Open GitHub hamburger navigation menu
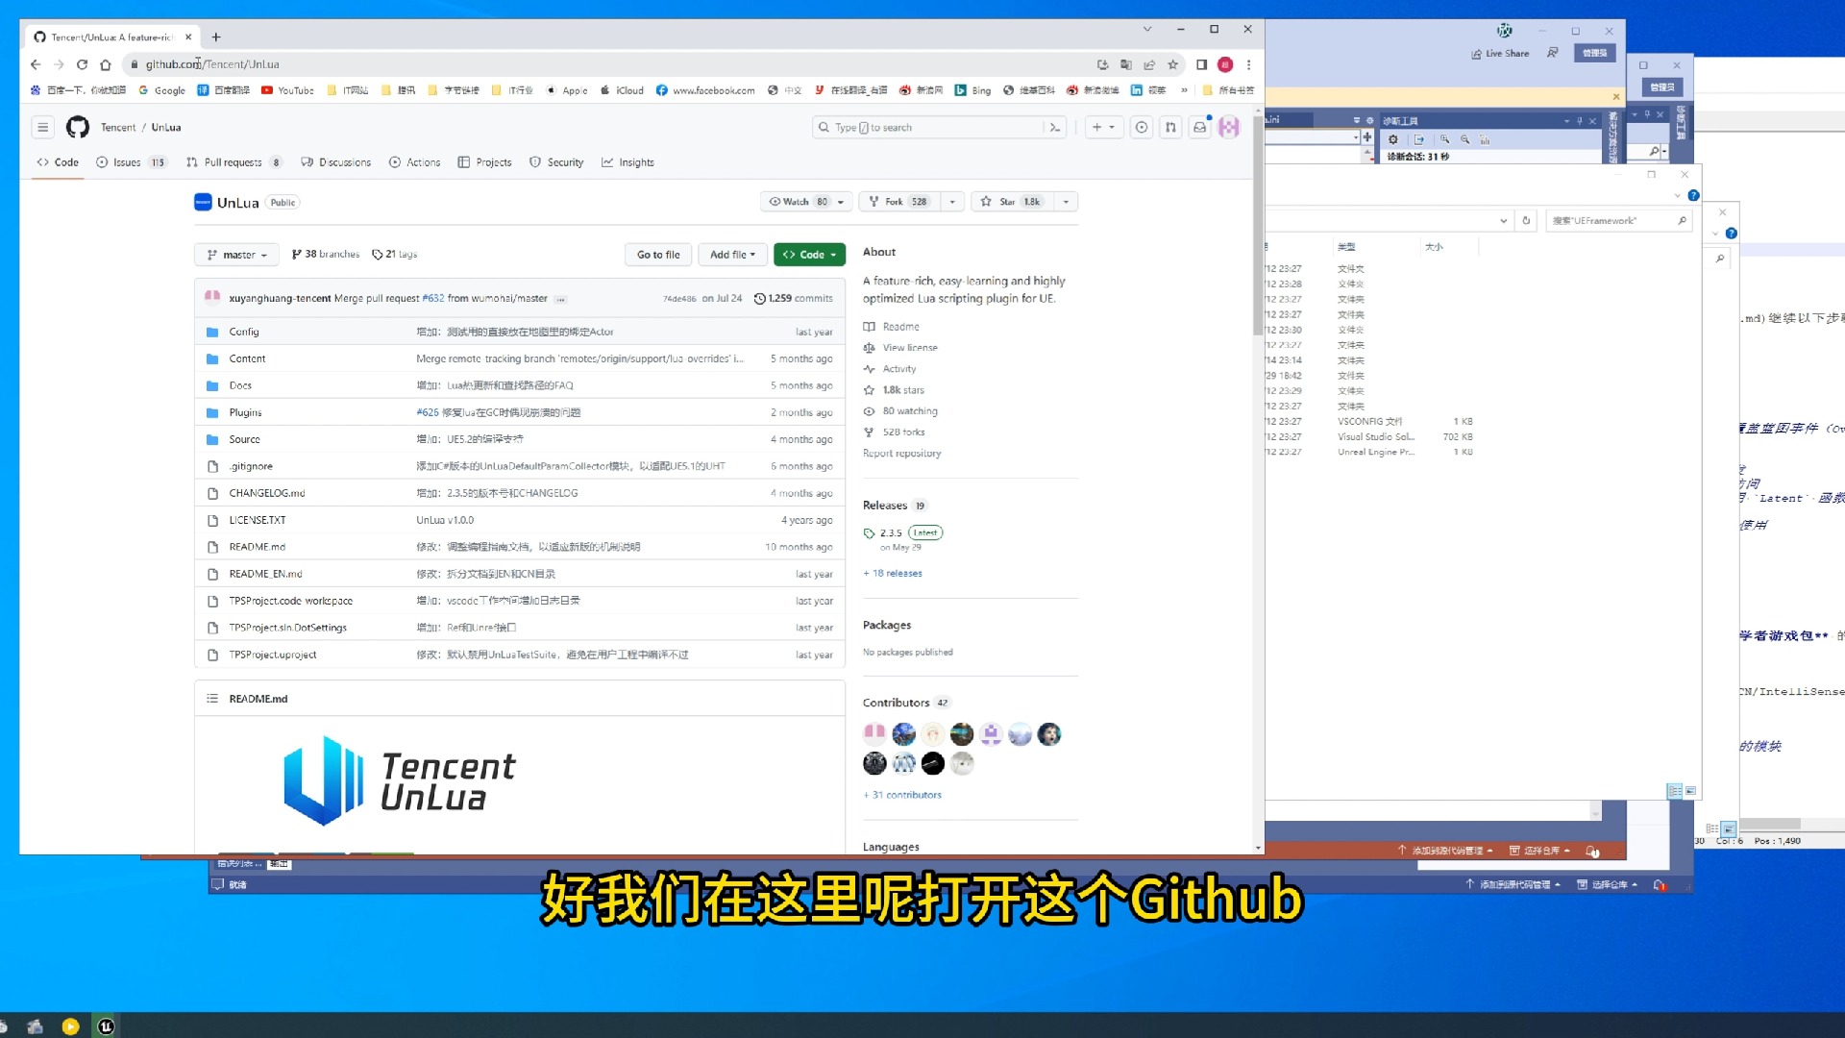Viewport: 1845px width, 1038px height. (x=42, y=127)
